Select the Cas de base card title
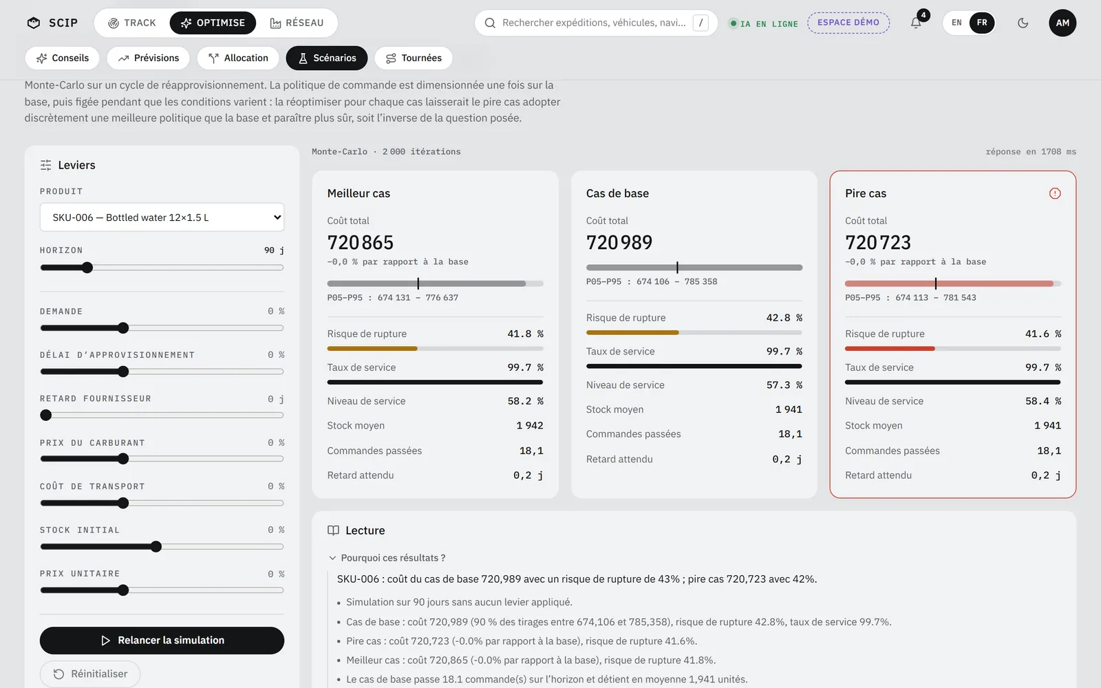The image size is (1101, 688). pos(617,193)
